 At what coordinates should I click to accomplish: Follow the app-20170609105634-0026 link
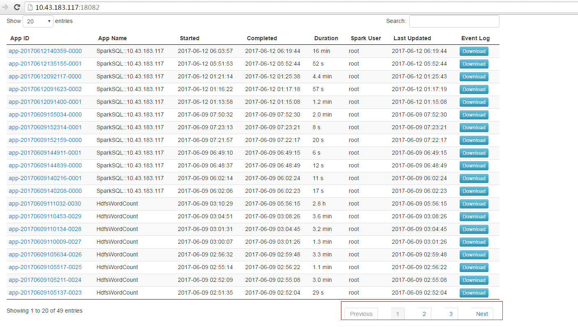coord(45,254)
